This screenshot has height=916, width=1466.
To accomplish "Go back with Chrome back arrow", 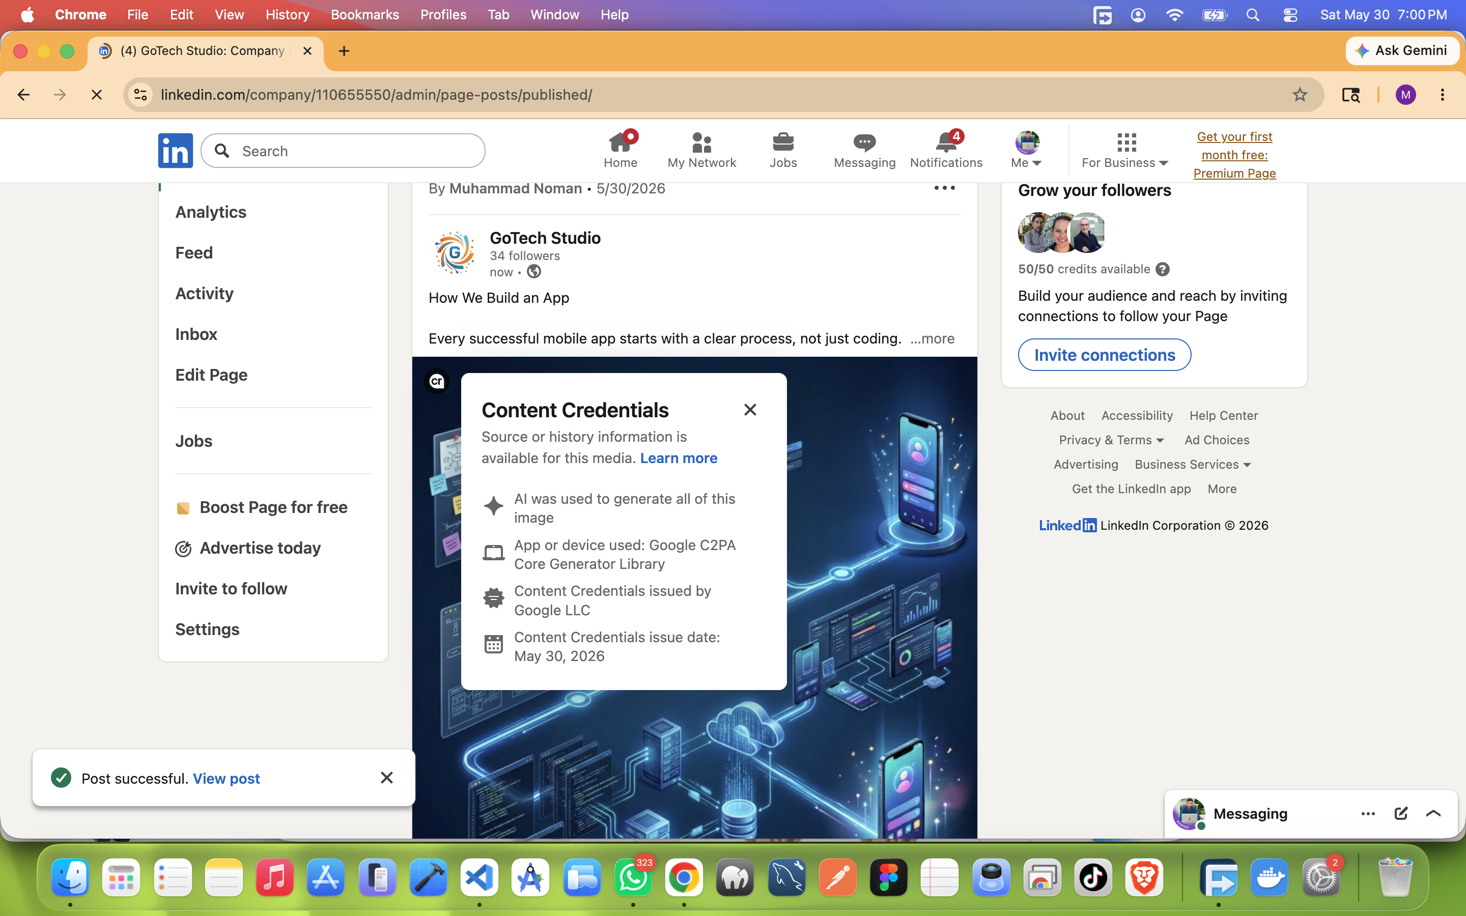I will (x=23, y=95).
